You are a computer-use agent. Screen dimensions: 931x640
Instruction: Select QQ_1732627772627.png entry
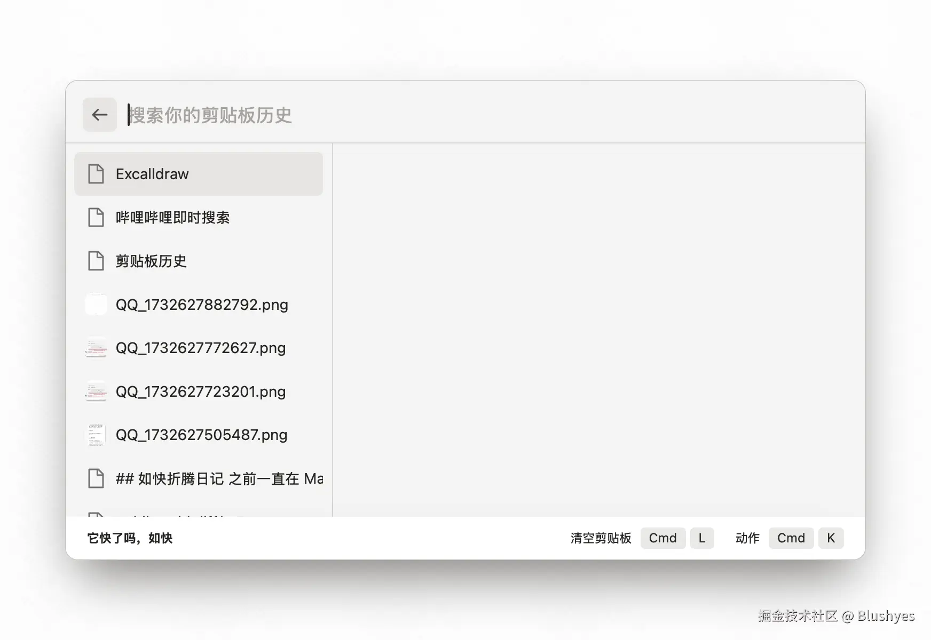(199, 348)
